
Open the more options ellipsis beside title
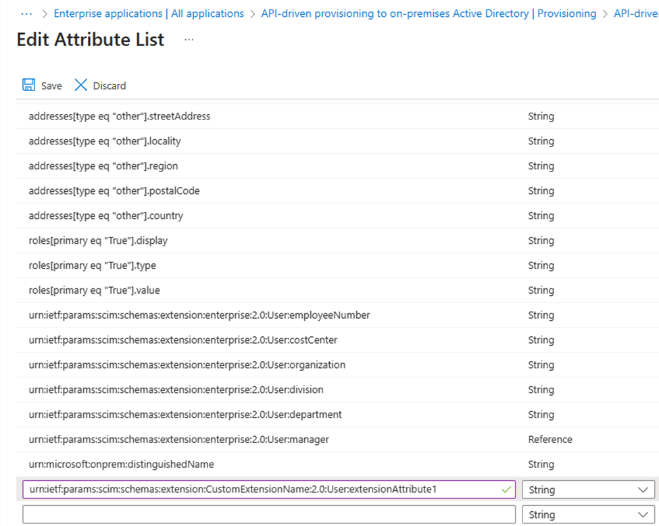(x=189, y=40)
